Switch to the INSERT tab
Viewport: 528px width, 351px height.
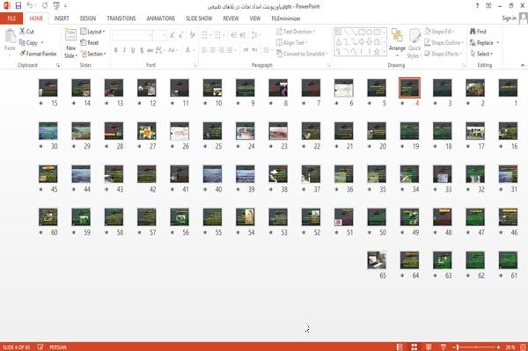[x=62, y=18]
